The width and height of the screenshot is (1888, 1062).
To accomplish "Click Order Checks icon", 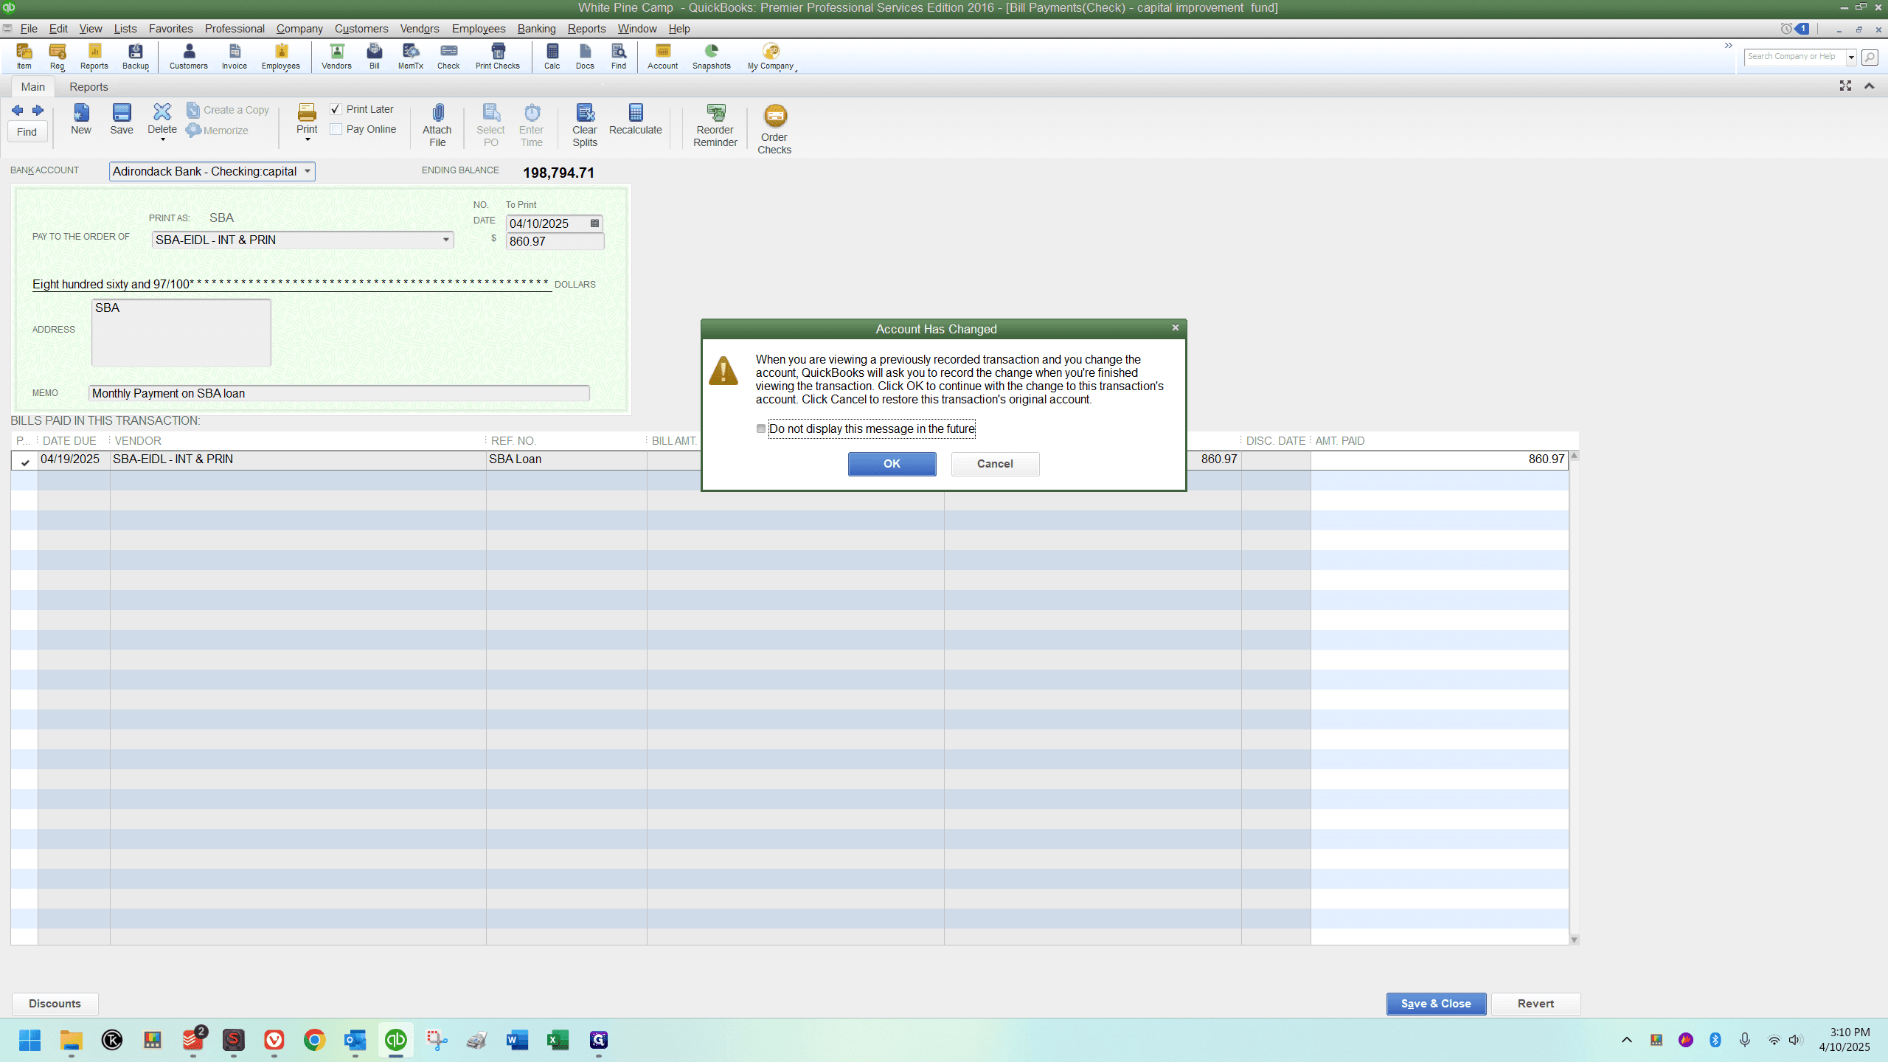I will click(774, 129).
